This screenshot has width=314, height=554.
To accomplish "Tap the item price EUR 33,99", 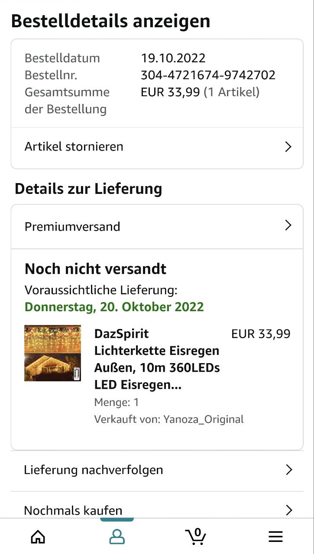I will pos(261,334).
